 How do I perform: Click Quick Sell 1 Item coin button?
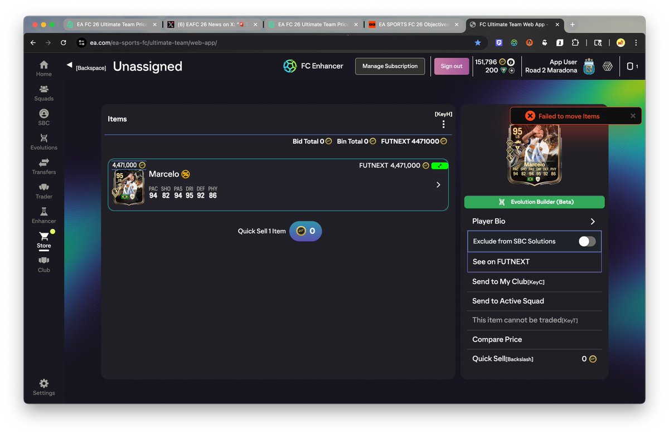[306, 231]
